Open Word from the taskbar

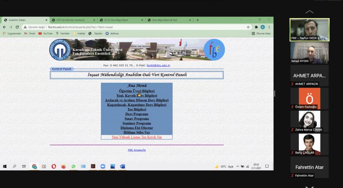click(x=122, y=167)
